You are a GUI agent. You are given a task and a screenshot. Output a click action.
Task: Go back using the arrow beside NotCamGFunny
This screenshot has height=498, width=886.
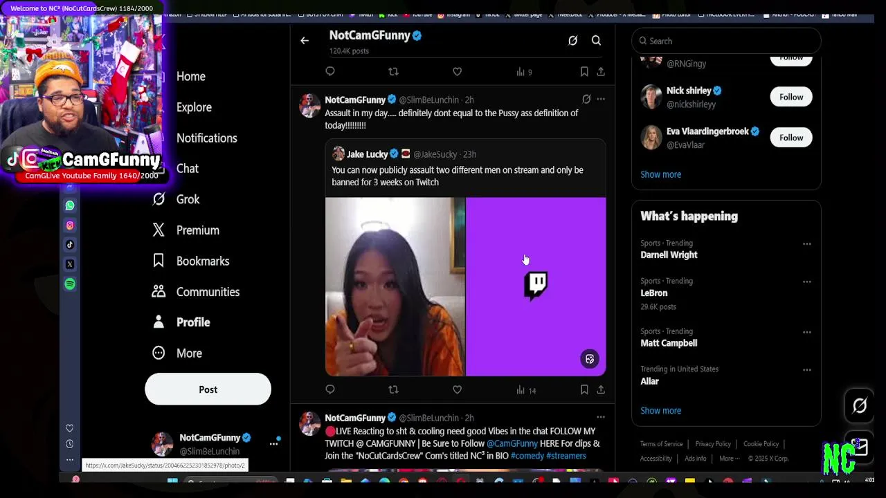(305, 41)
